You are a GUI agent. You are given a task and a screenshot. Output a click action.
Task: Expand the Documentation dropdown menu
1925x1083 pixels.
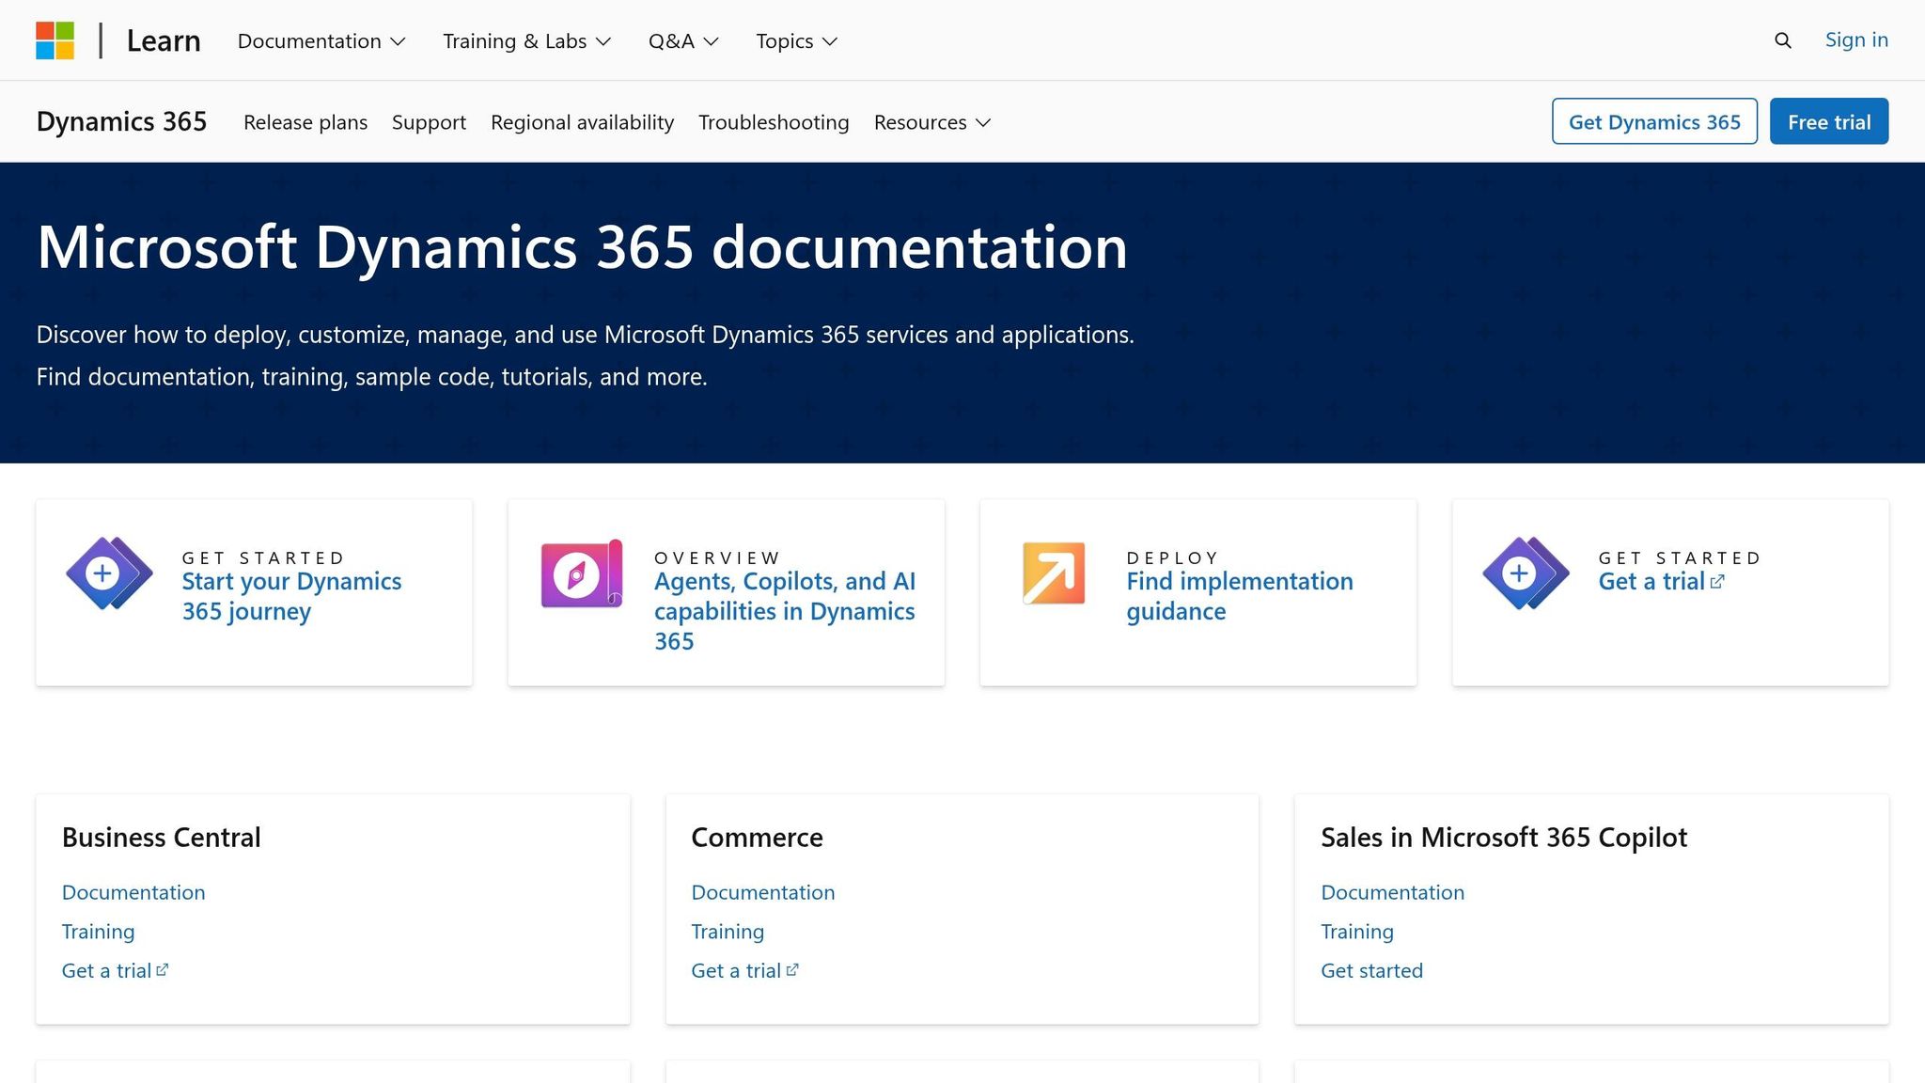point(321,40)
